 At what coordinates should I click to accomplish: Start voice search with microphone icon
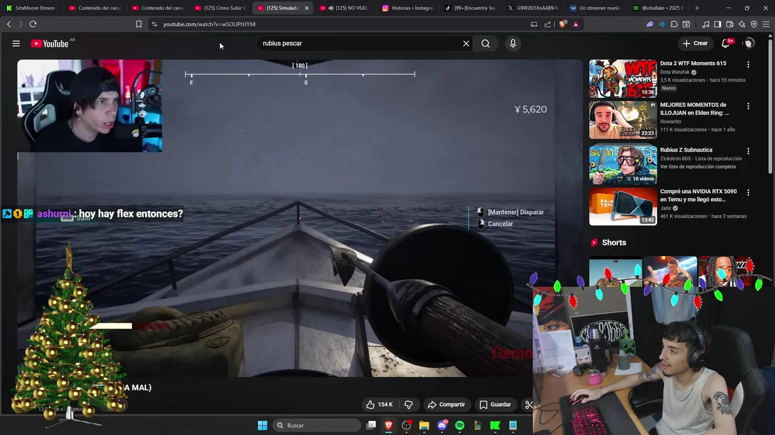(513, 43)
